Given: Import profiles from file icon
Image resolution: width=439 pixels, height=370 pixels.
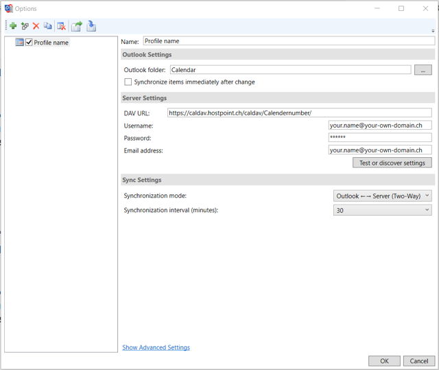Looking at the screenshot, I should tap(91, 26).
